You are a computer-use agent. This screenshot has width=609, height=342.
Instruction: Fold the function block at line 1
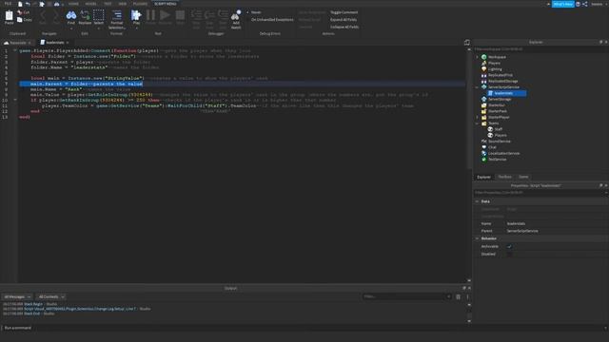pos(15,50)
